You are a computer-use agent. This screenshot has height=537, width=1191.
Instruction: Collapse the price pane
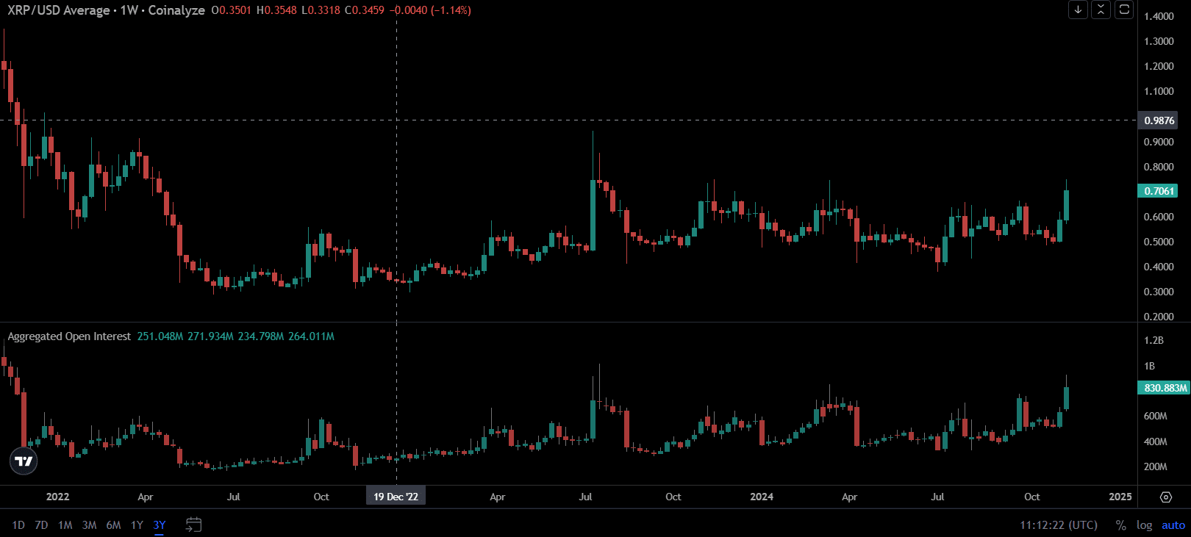[1101, 10]
